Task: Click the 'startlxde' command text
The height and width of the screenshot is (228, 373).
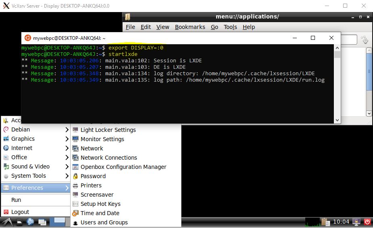Action: pos(123,54)
